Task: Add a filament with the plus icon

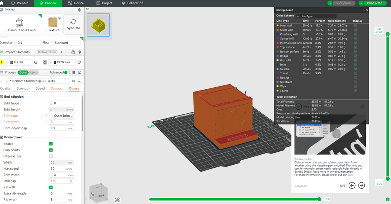Action: tap(61, 52)
